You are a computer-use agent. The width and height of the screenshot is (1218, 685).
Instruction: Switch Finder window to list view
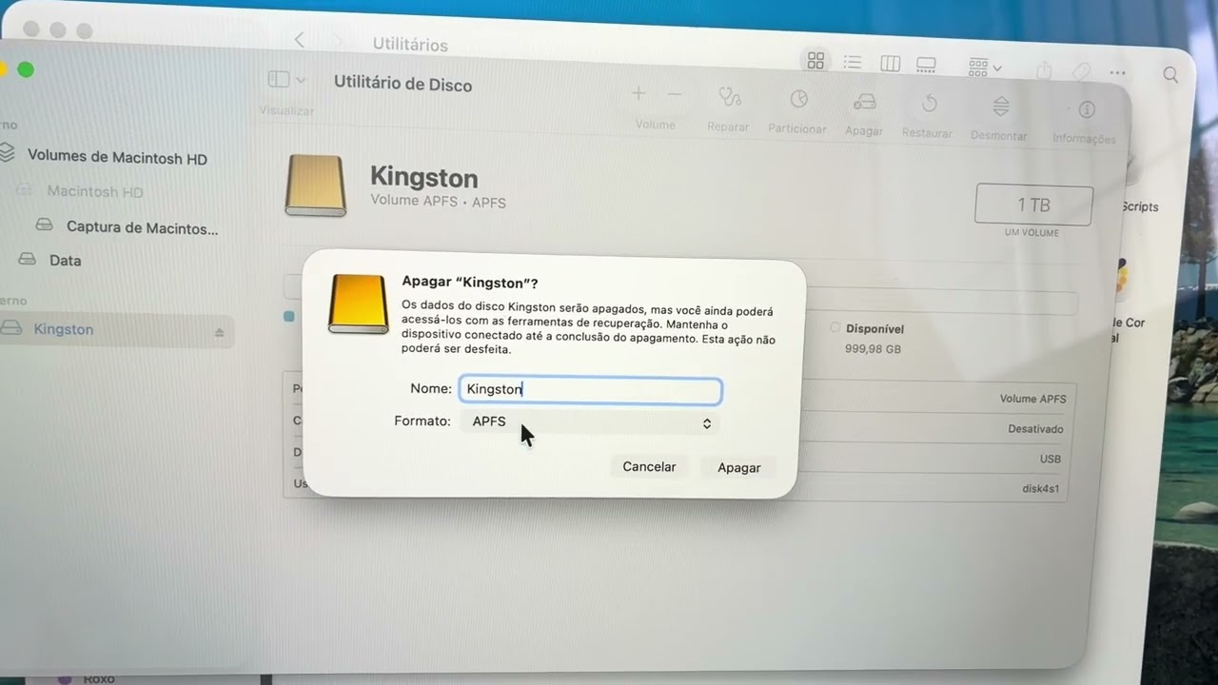click(853, 62)
